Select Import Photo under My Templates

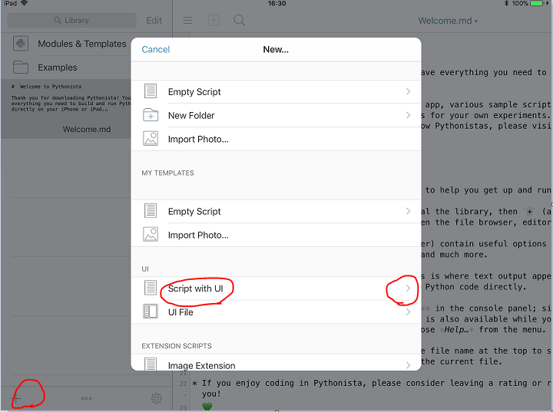coord(198,235)
